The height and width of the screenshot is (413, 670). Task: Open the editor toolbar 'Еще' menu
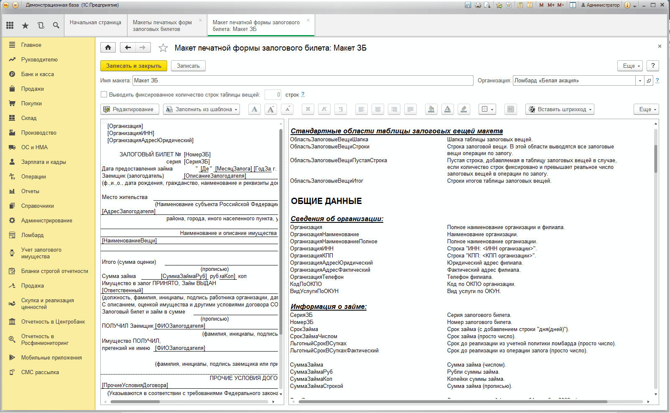coord(646,109)
